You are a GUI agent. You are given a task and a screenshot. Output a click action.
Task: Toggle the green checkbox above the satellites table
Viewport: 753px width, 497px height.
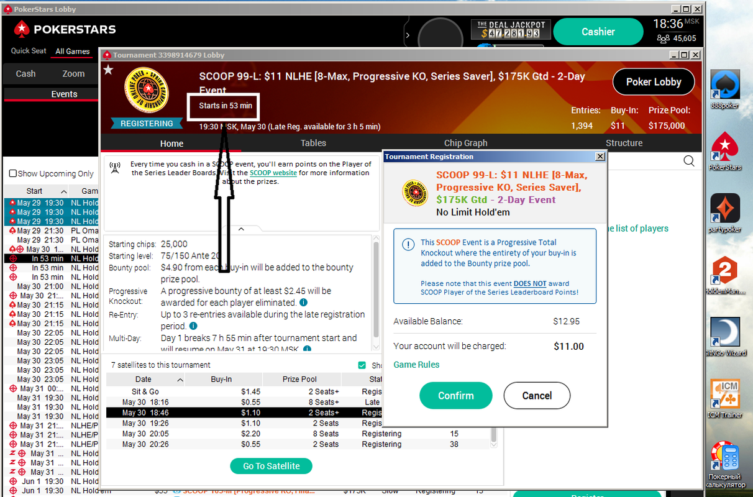[x=362, y=365]
